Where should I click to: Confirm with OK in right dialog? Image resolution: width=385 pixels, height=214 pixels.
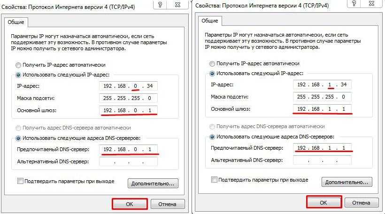click(x=323, y=202)
